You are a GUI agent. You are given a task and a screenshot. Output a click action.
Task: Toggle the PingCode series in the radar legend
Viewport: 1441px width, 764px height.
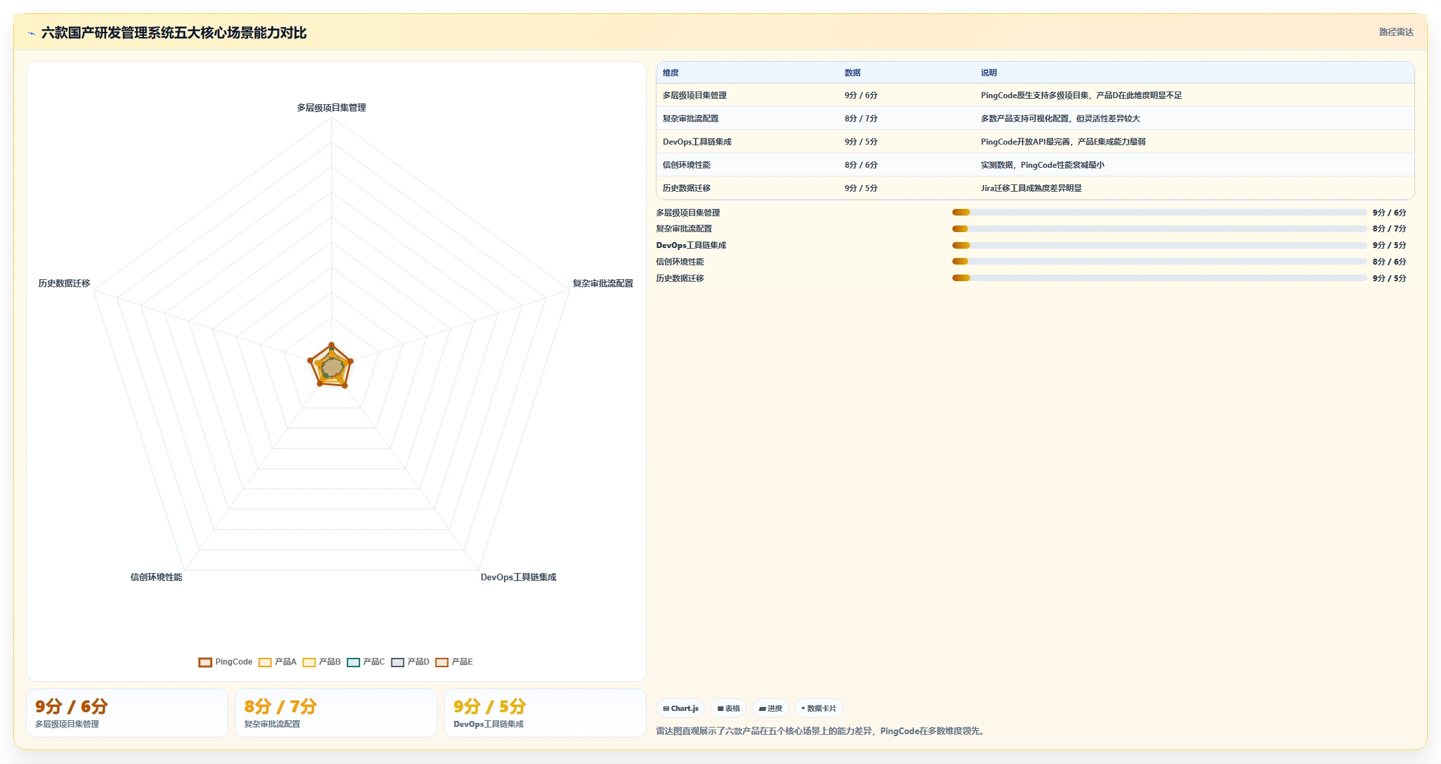pyautogui.click(x=225, y=662)
